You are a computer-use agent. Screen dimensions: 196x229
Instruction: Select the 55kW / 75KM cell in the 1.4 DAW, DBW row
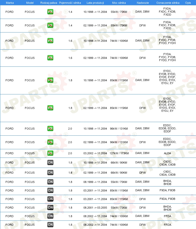click(119, 12)
